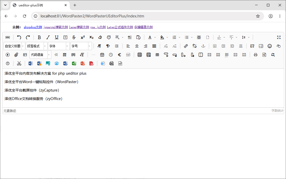The height and width of the screenshot is (179, 286).
Task: Expand unordered list style dropdown
Action: tap(192, 37)
